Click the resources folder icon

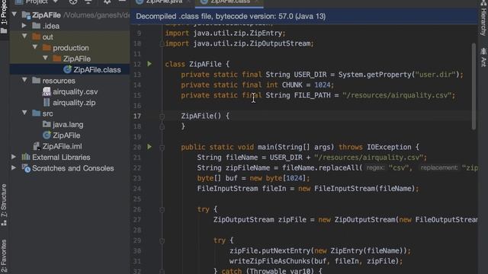(x=36, y=81)
